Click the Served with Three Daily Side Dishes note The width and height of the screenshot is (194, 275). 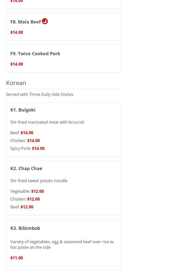(40, 94)
